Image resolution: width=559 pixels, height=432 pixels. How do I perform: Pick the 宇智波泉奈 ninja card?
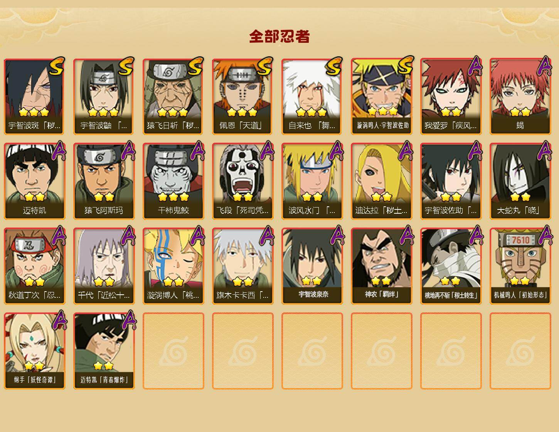pos(312,266)
